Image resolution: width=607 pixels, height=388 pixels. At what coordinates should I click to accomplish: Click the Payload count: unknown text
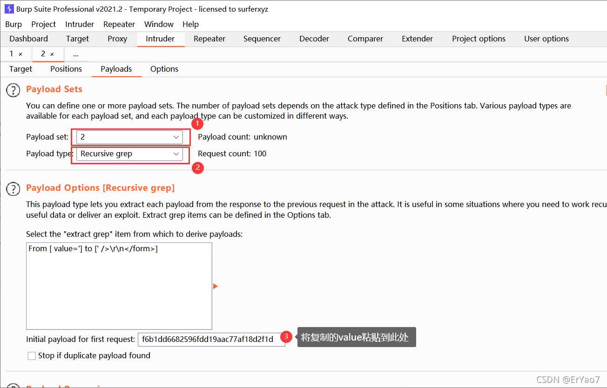point(243,137)
